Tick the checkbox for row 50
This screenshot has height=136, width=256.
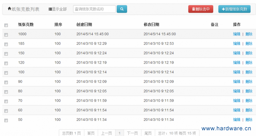[6, 120]
